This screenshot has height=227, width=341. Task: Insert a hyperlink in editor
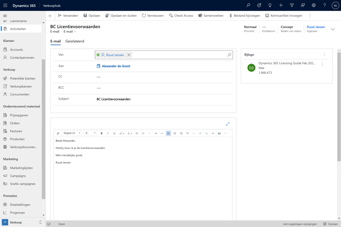tap(188, 133)
